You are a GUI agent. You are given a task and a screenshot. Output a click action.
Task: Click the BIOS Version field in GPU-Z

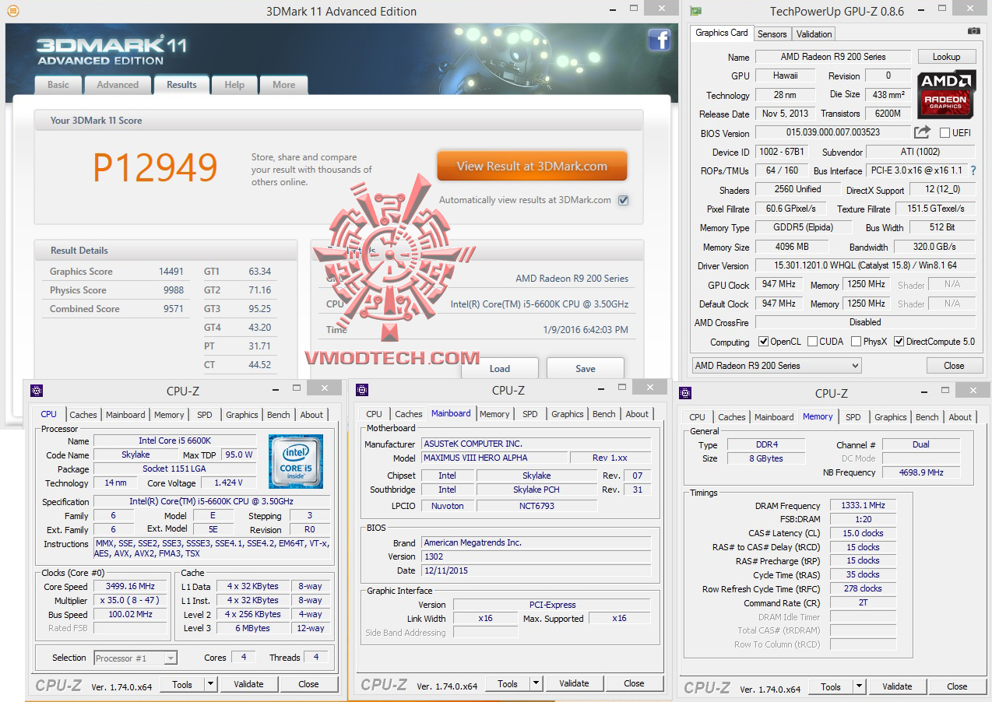tap(833, 133)
